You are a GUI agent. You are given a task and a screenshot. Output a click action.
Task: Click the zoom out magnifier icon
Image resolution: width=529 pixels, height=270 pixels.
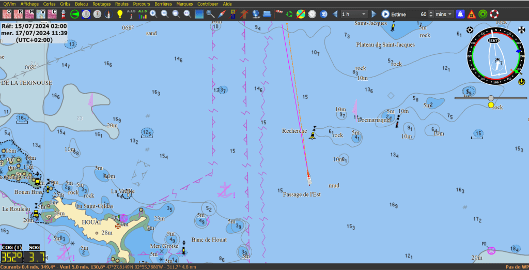pyautogui.click(x=164, y=14)
